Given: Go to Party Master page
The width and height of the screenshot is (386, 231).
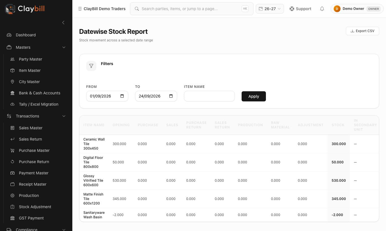Looking at the screenshot, I should (x=31, y=59).
